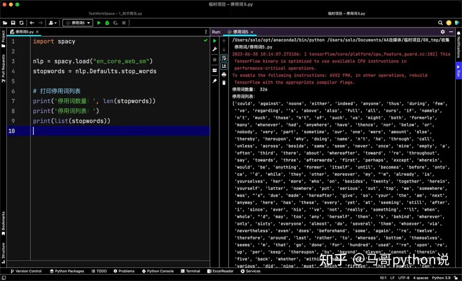Click the Synchronize reload icon in toolbar

21,23
